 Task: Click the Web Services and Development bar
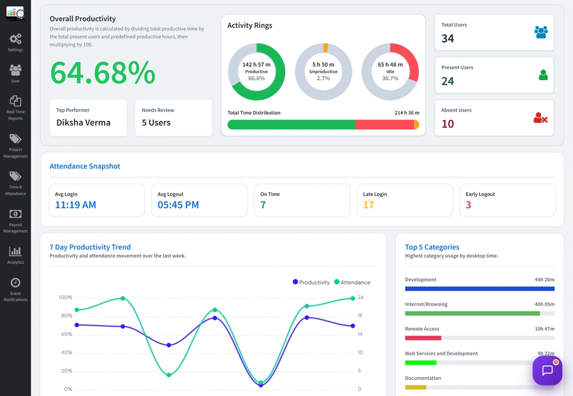[x=421, y=362]
